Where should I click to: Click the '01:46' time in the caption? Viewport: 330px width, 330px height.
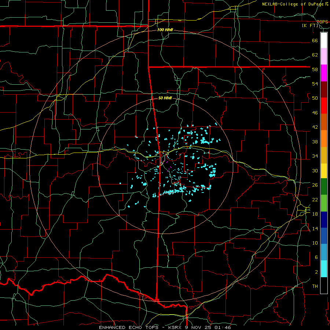(x=223, y=327)
